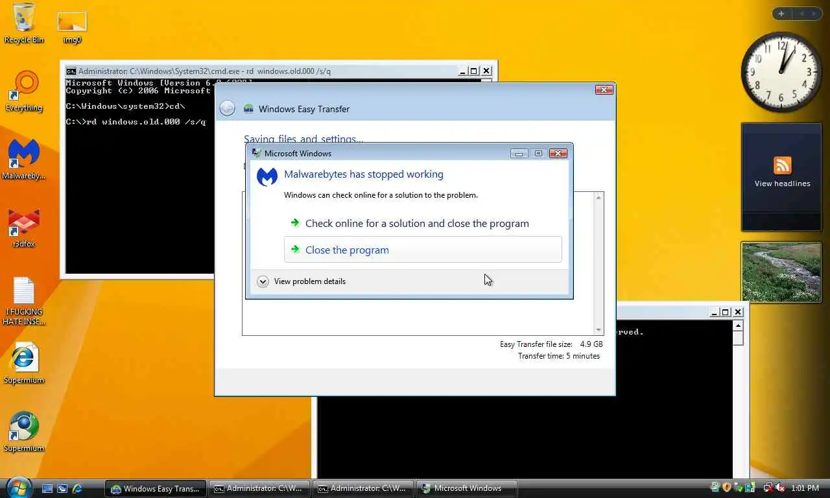Click the muted volume icon in the system tray
The height and width of the screenshot is (498, 830).
[x=780, y=488]
